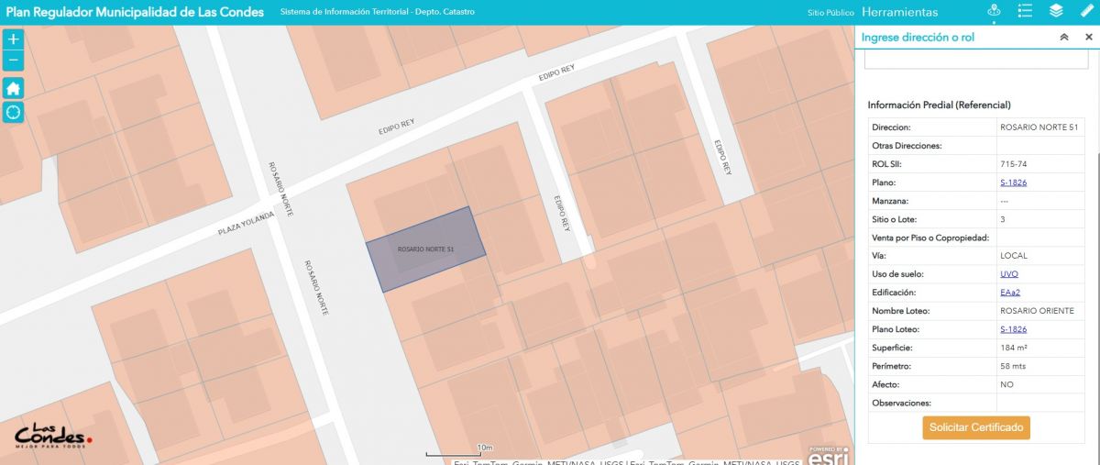The width and height of the screenshot is (1100, 465).
Task: Open the Sitio Público link
Action: click(x=830, y=13)
